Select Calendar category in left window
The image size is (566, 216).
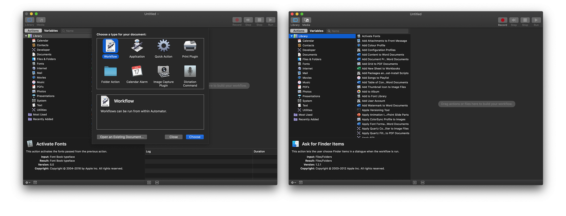42,40
